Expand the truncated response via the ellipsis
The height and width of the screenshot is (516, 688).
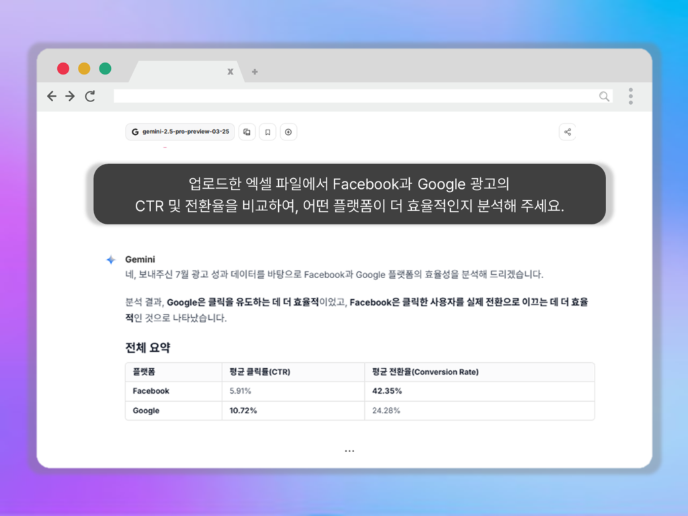349,451
